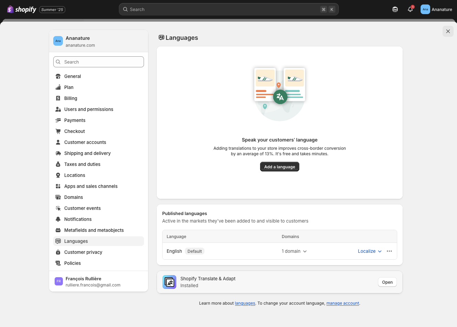The width and height of the screenshot is (457, 327).
Task: Click the Add a language button
Action: 279,167
